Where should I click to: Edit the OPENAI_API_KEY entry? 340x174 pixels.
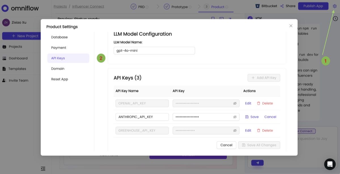point(248,103)
